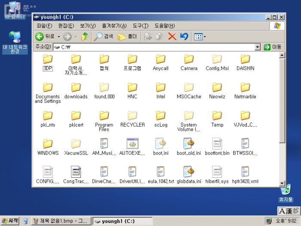301x226 pixels.
Task: Click the red X delete icon
Action: coord(172,36)
